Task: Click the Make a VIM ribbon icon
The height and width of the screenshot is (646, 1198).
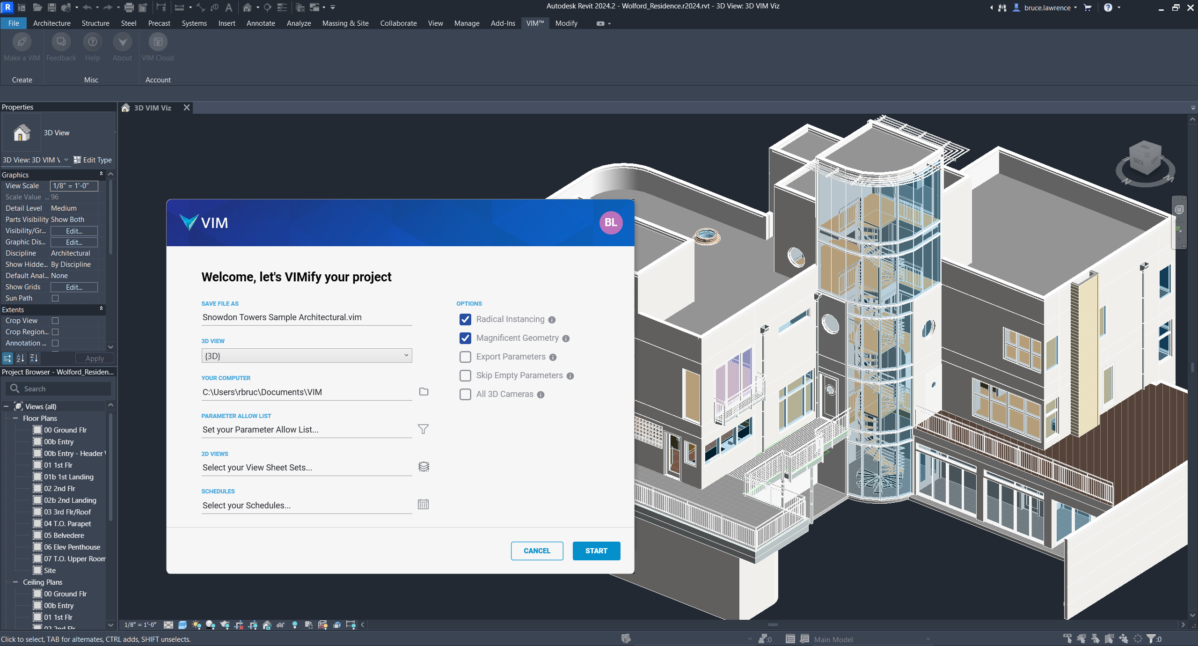Action: (x=22, y=42)
